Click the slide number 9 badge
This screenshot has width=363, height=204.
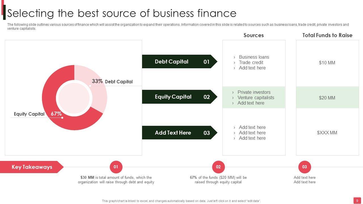coord(357,201)
